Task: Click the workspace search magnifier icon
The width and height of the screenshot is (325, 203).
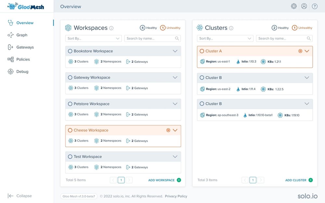Action: [x=177, y=38]
